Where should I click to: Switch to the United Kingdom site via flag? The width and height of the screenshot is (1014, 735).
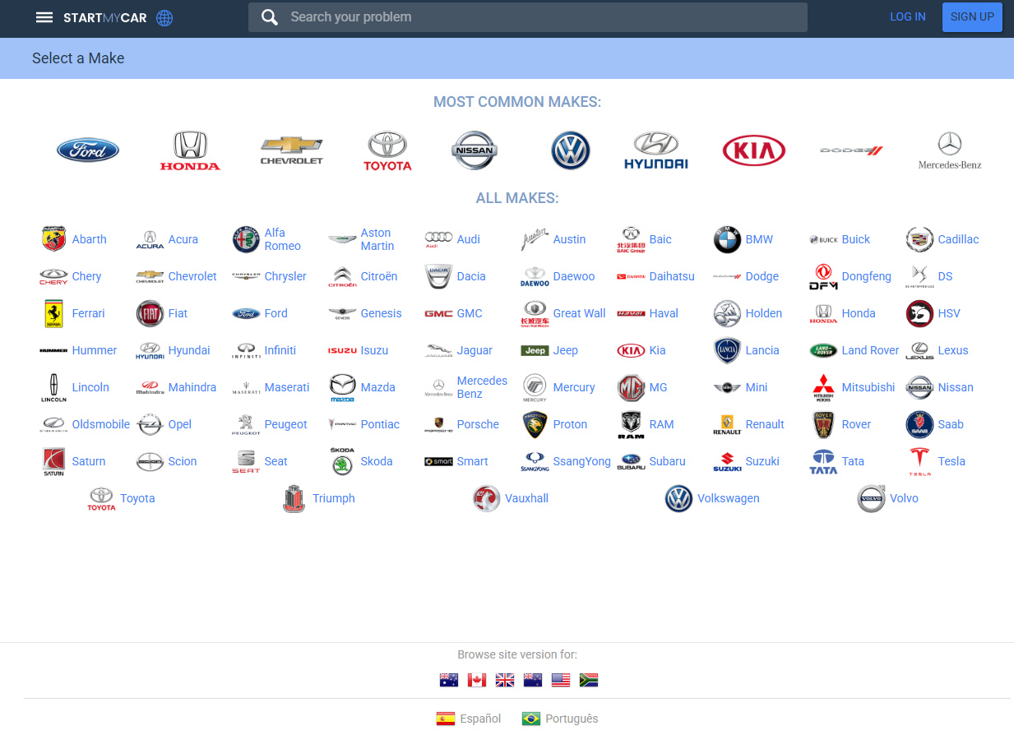tap(505, 680)
